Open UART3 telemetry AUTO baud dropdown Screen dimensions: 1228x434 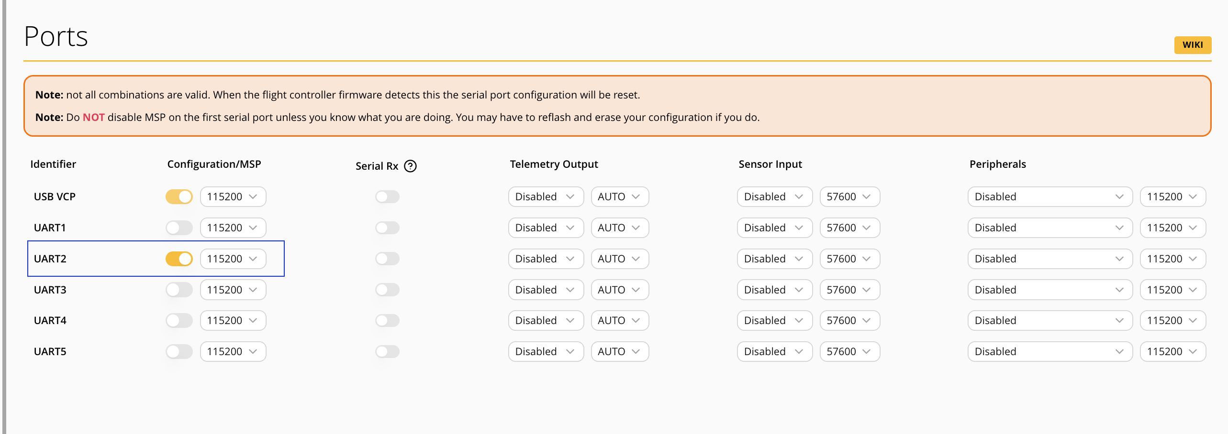(x=620, y=290)
